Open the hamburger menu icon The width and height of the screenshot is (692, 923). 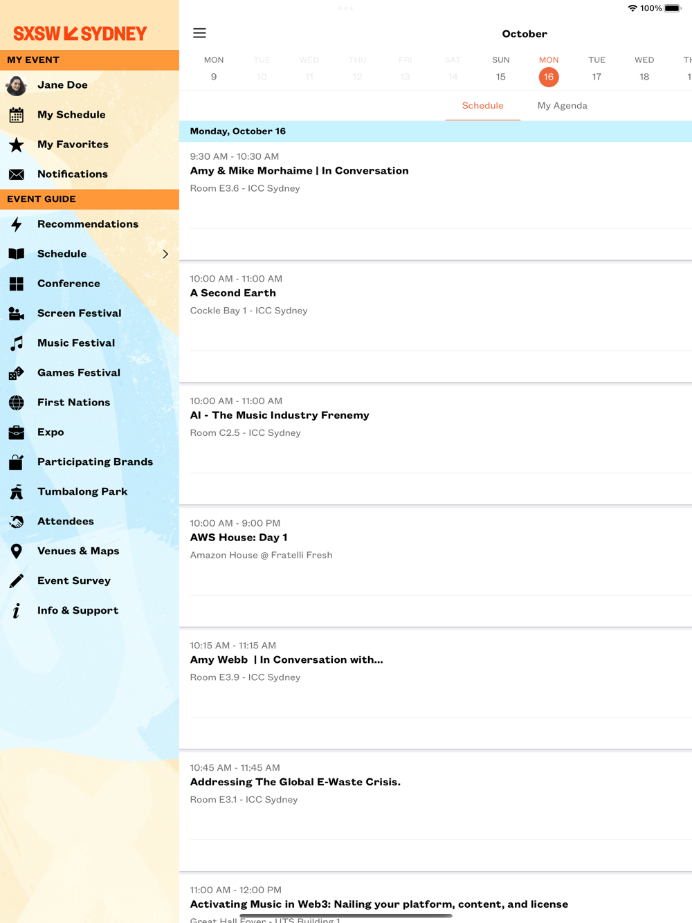point(199,33)
